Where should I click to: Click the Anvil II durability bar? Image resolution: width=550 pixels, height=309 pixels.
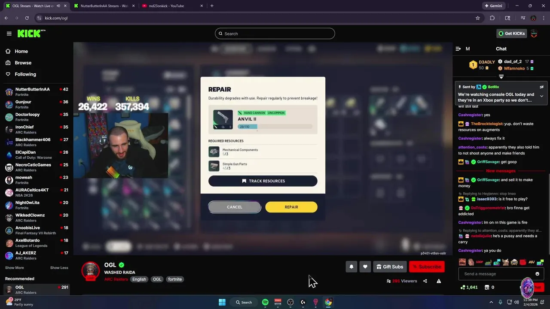(x=275, y=127)
